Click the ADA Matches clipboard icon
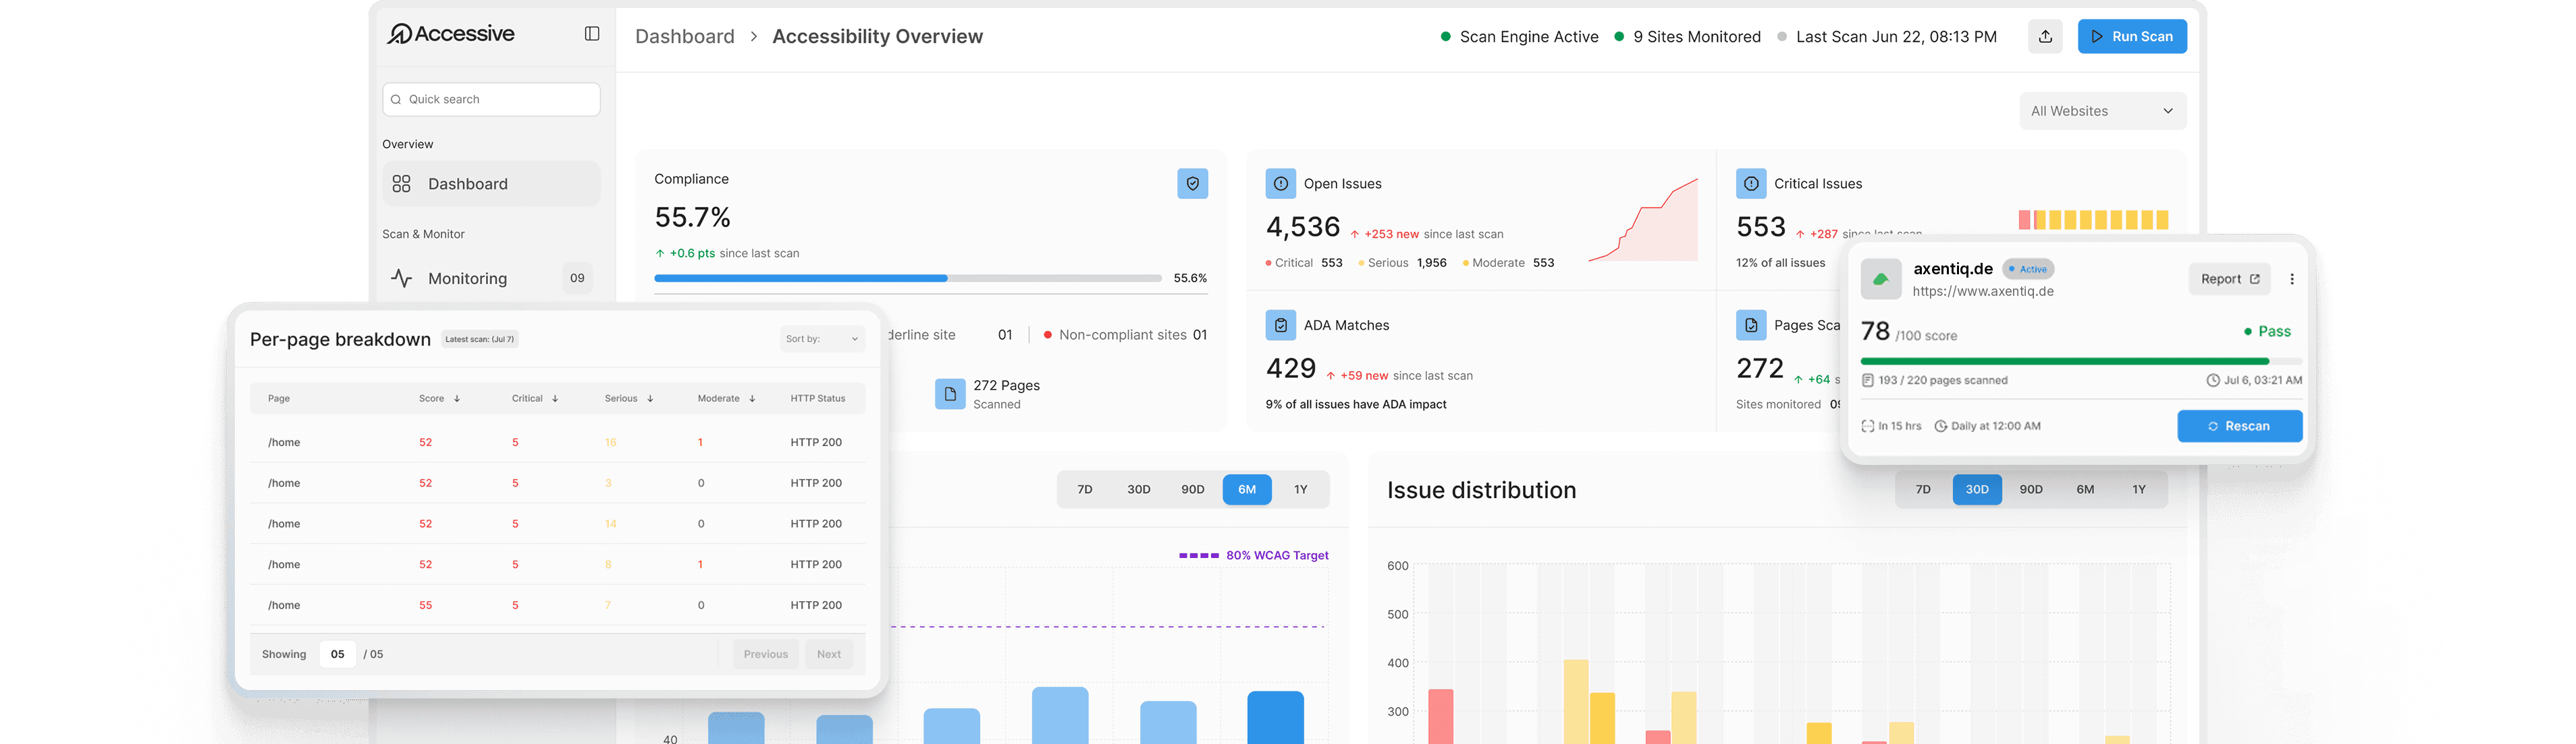The width and height of the screenshot is (2576, 744). tap(1281, 325)
